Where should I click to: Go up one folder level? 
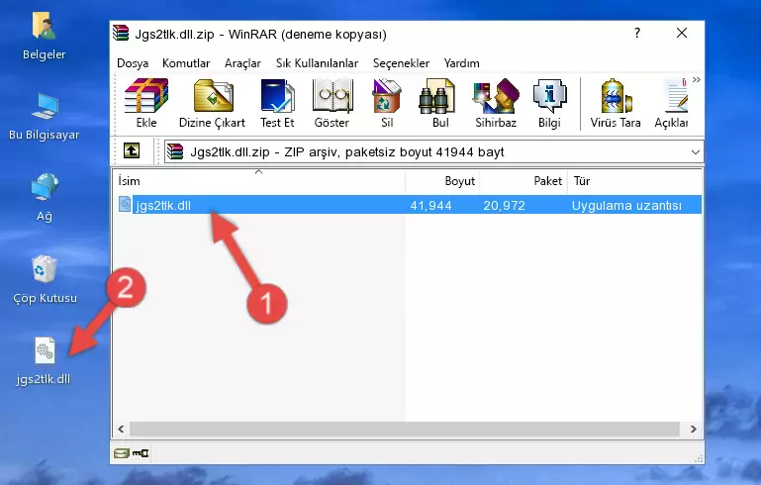point(132,151)
